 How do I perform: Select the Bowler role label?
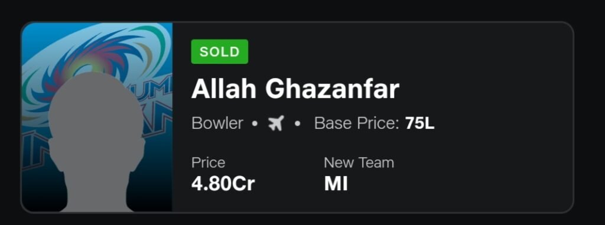217,123
